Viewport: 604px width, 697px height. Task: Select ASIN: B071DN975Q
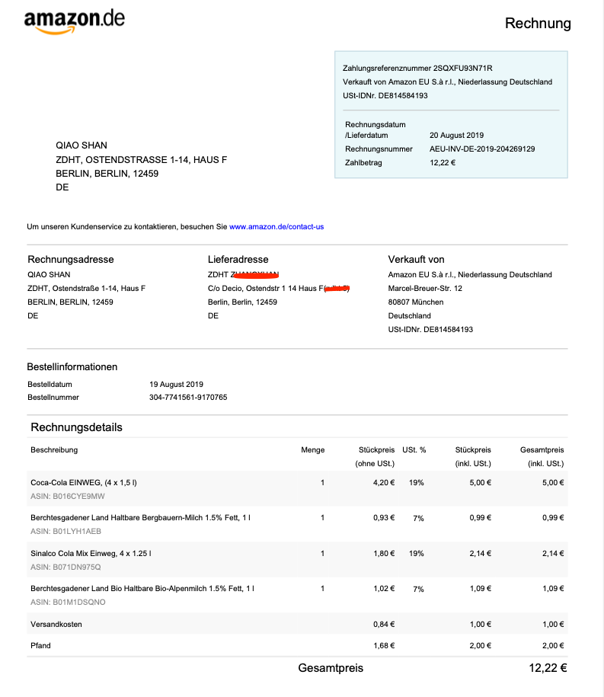[x=66, y=568]
